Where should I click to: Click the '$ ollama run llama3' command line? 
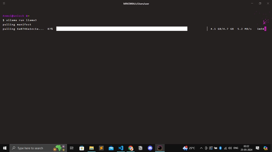tap(20, 20)
